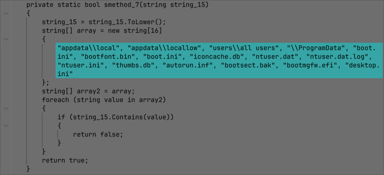Click the Contains method call
384x175 pixels.
click(x=126, y=117)
